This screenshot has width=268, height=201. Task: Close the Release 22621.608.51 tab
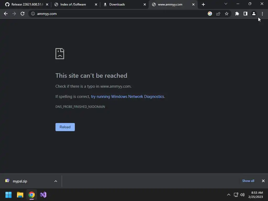click(47, 4)
